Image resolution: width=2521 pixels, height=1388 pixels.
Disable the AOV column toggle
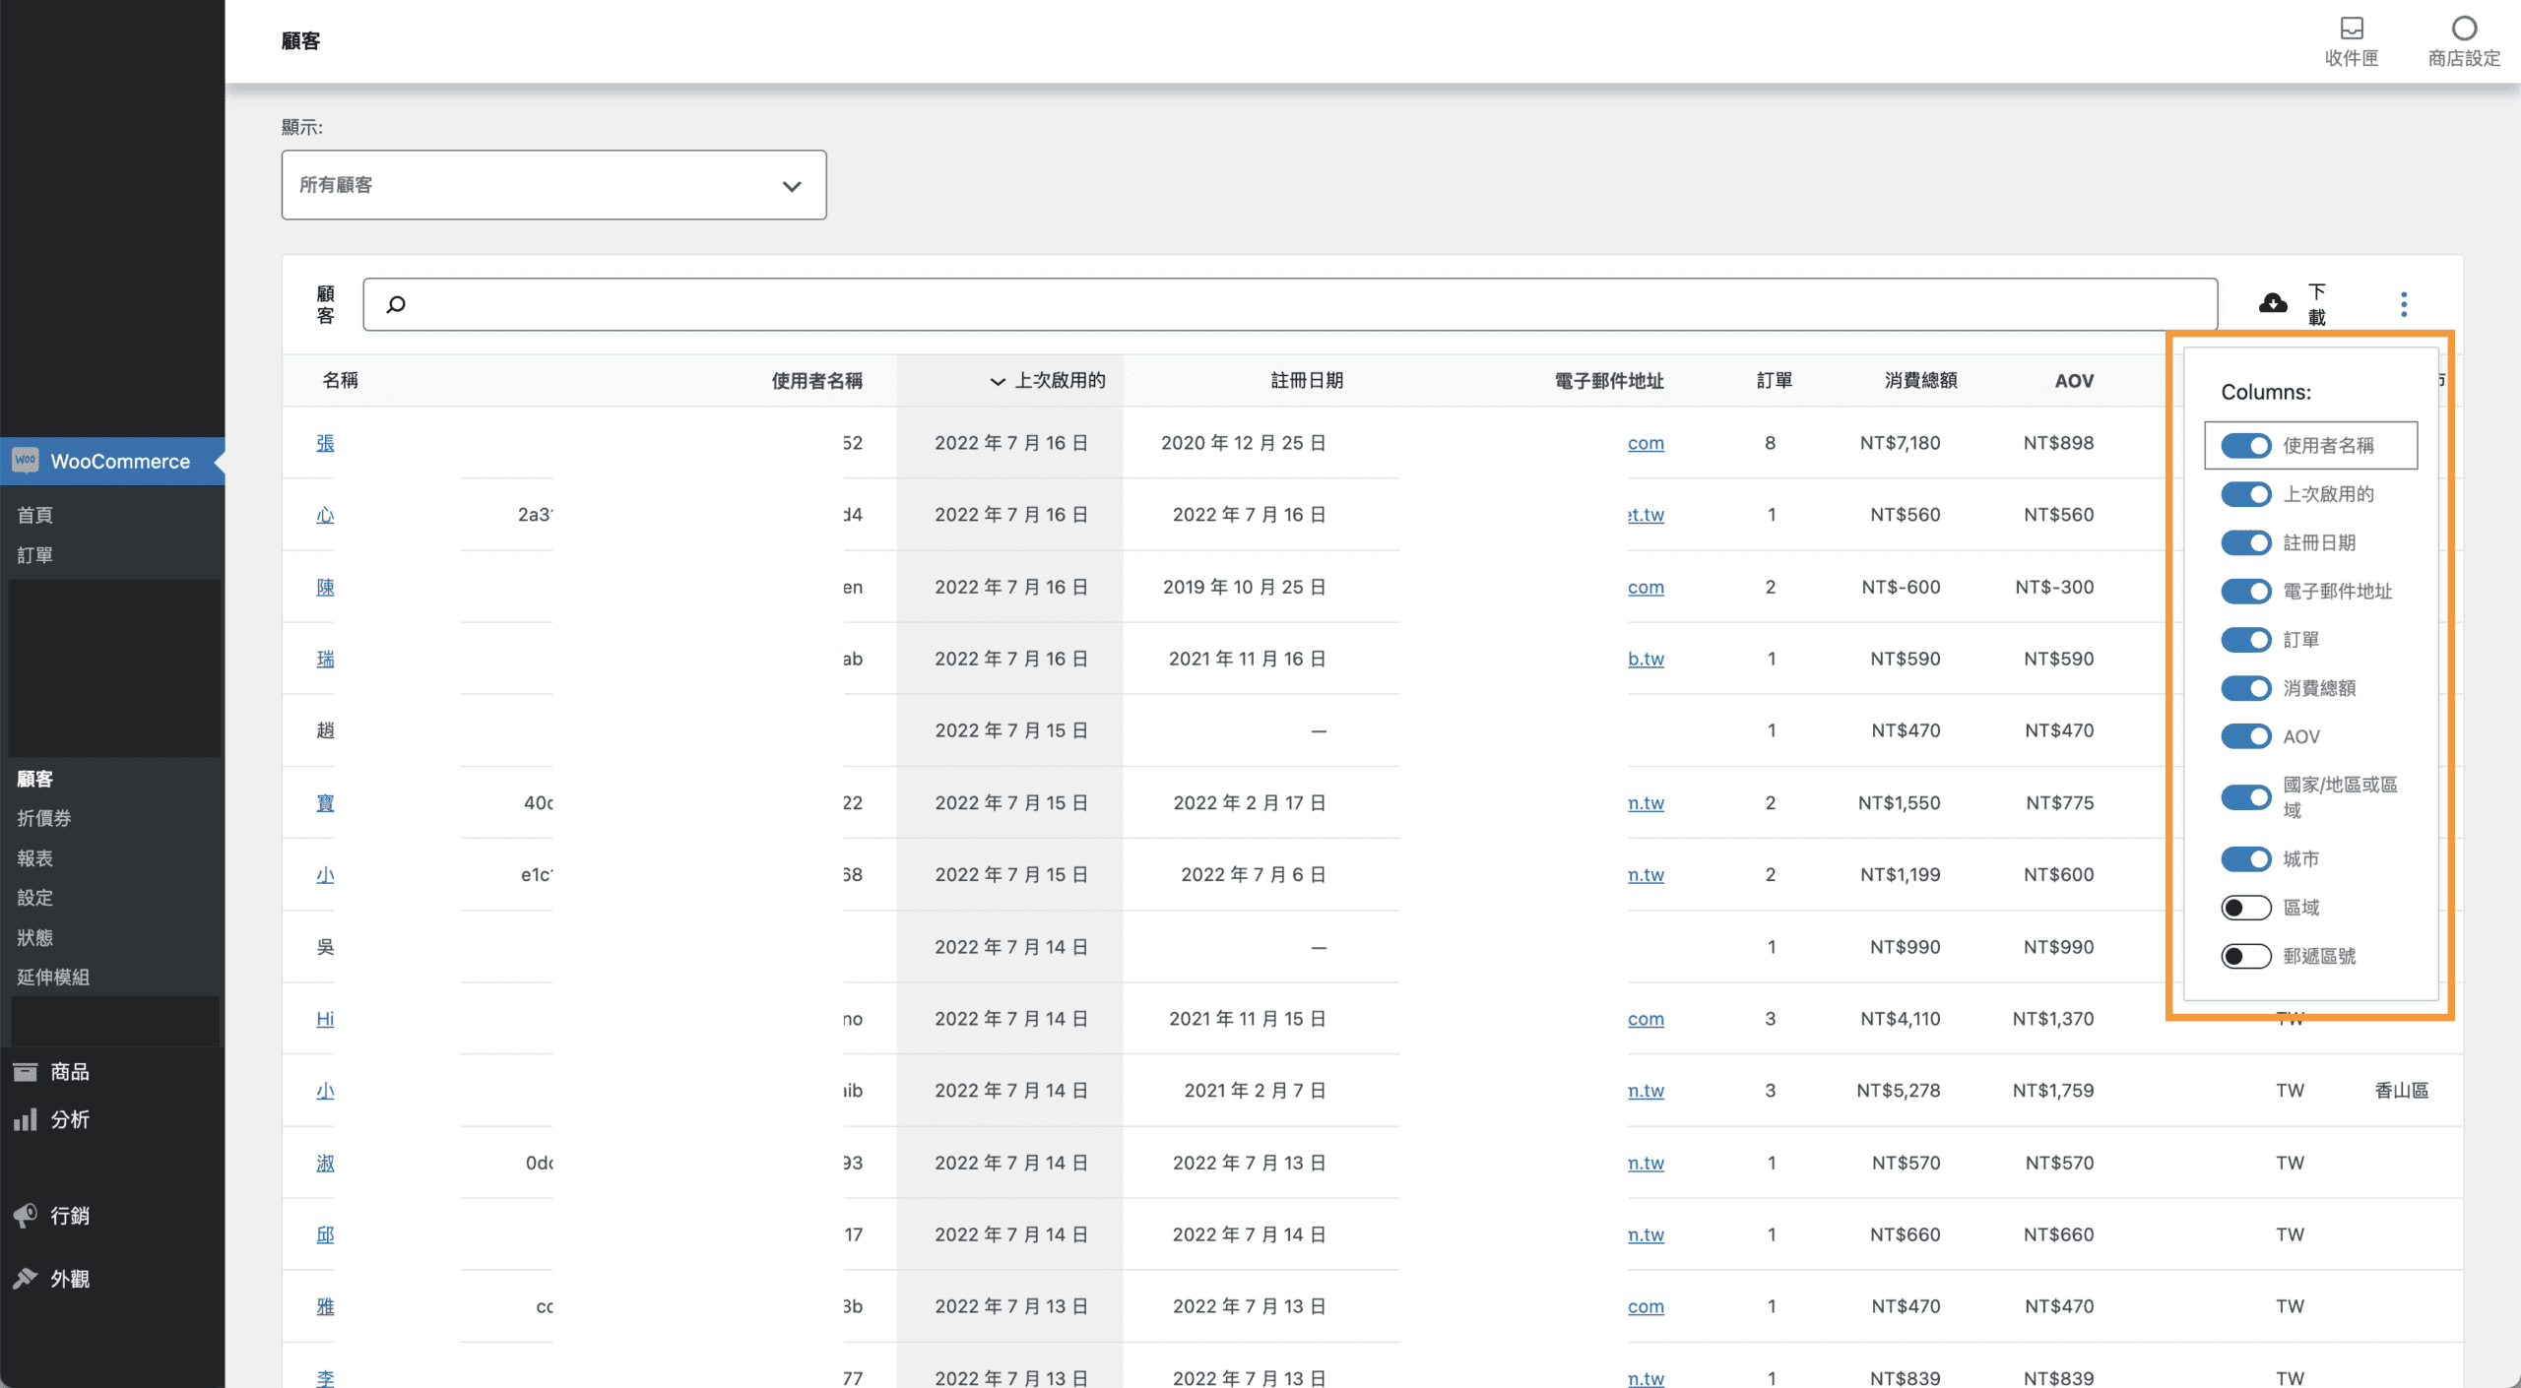[x=2245, y=736]
